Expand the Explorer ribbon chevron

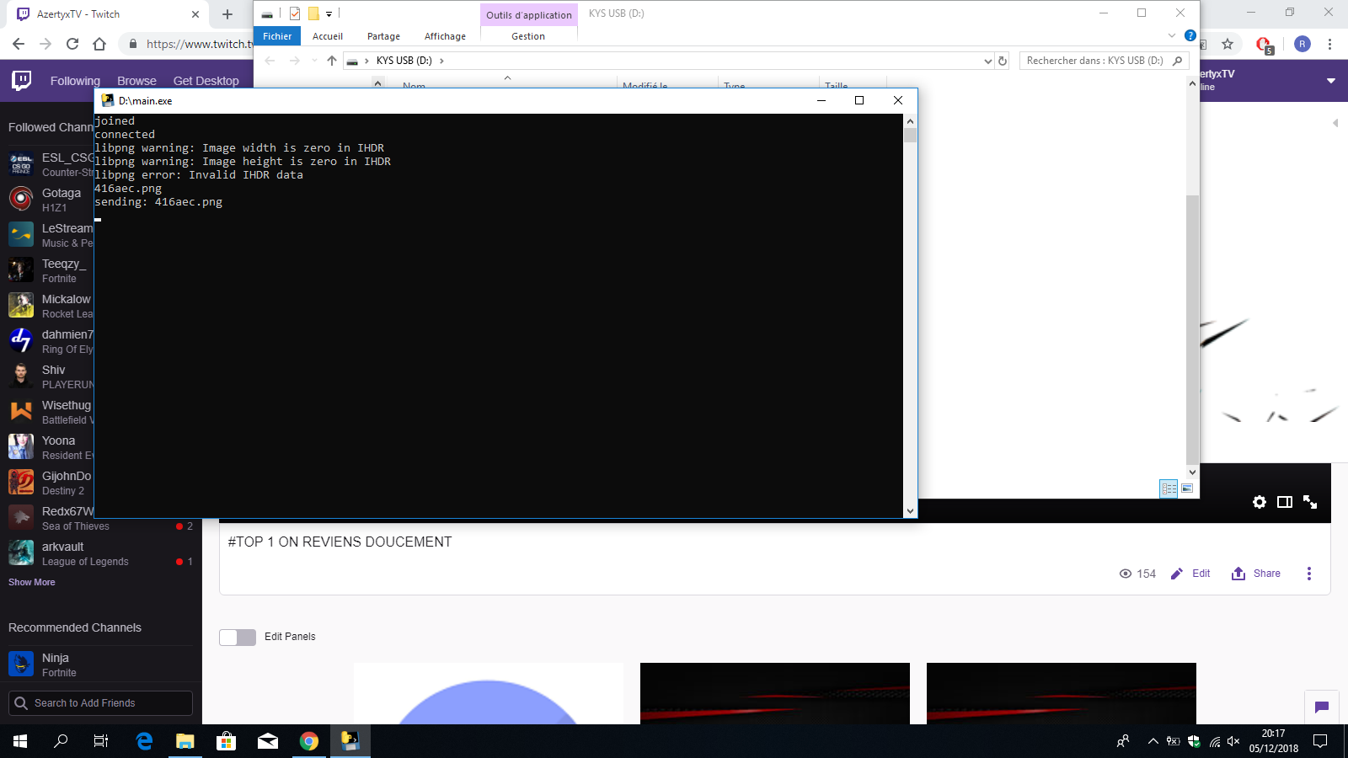(1172, 35)
